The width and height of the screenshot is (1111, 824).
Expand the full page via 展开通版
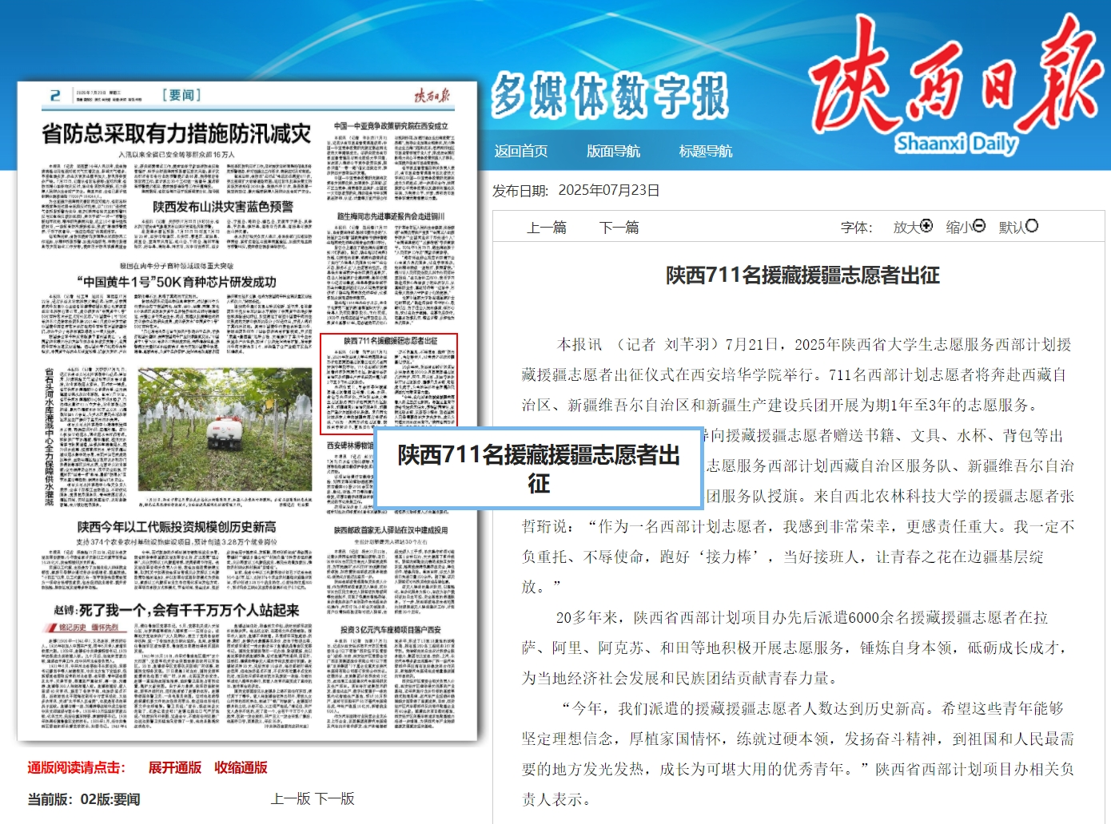175,767
